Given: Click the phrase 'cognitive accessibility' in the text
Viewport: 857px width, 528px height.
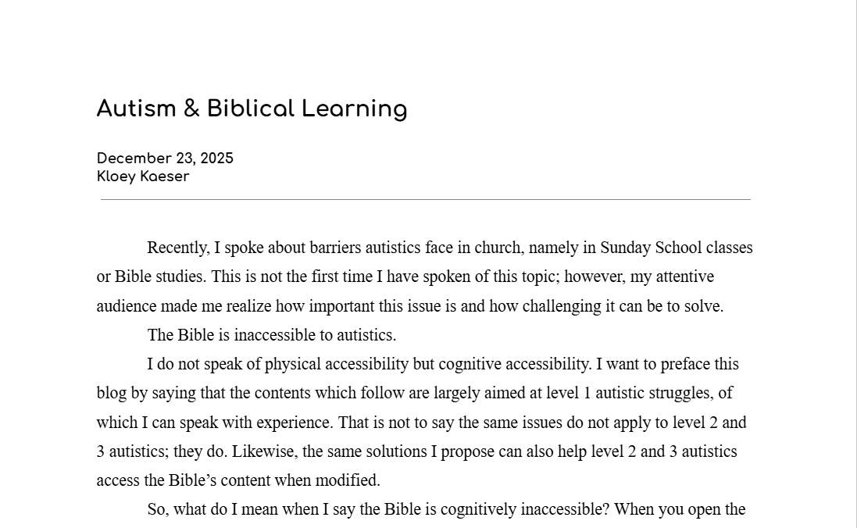Looking at the screenshot, I should tap(519, 364).
